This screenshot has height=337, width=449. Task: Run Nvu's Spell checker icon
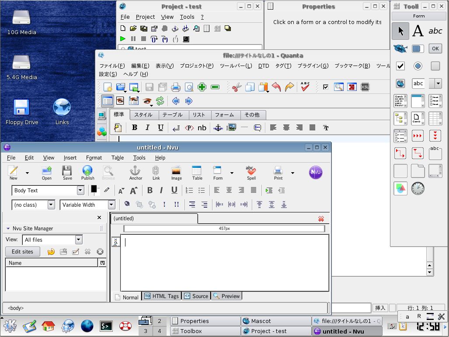click(x=251, y=173)
